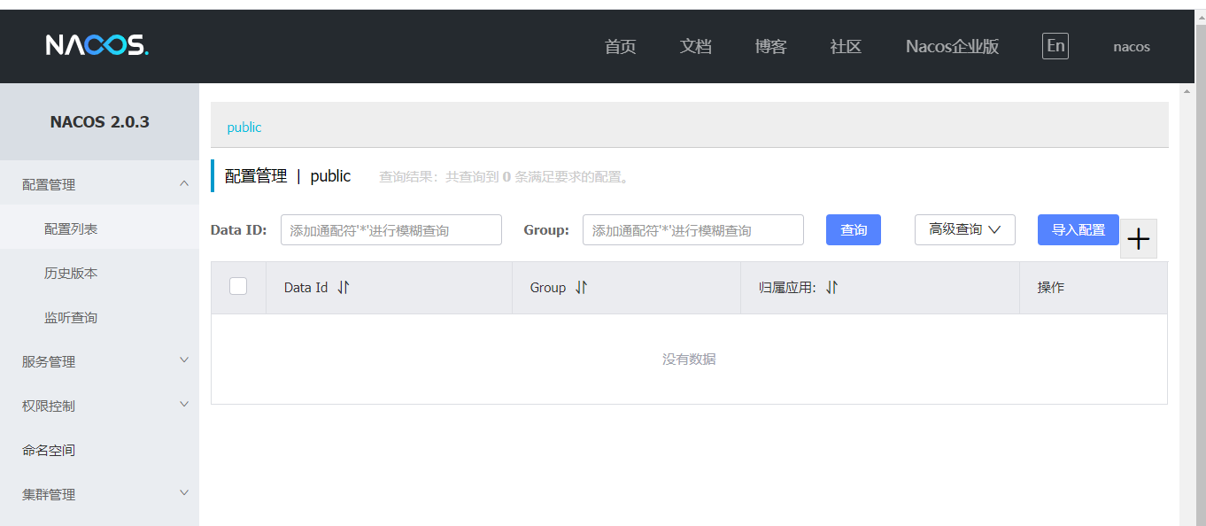
Task: Click the 导入配置 button
Action: coord(1078,229)
